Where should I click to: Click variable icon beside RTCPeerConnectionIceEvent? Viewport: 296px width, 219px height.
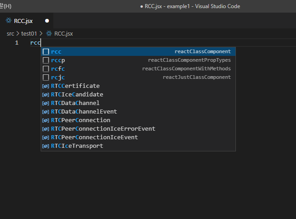(x=46, y=137)
